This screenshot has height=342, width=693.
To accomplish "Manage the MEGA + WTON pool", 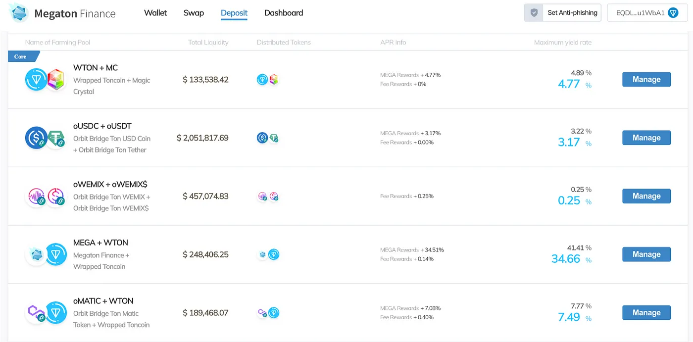I will 646,254.
